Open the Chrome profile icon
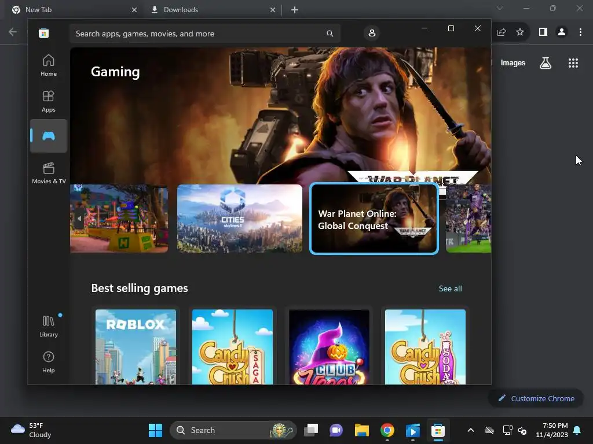This screenshot has width=593, height=444. pos(562,32)
